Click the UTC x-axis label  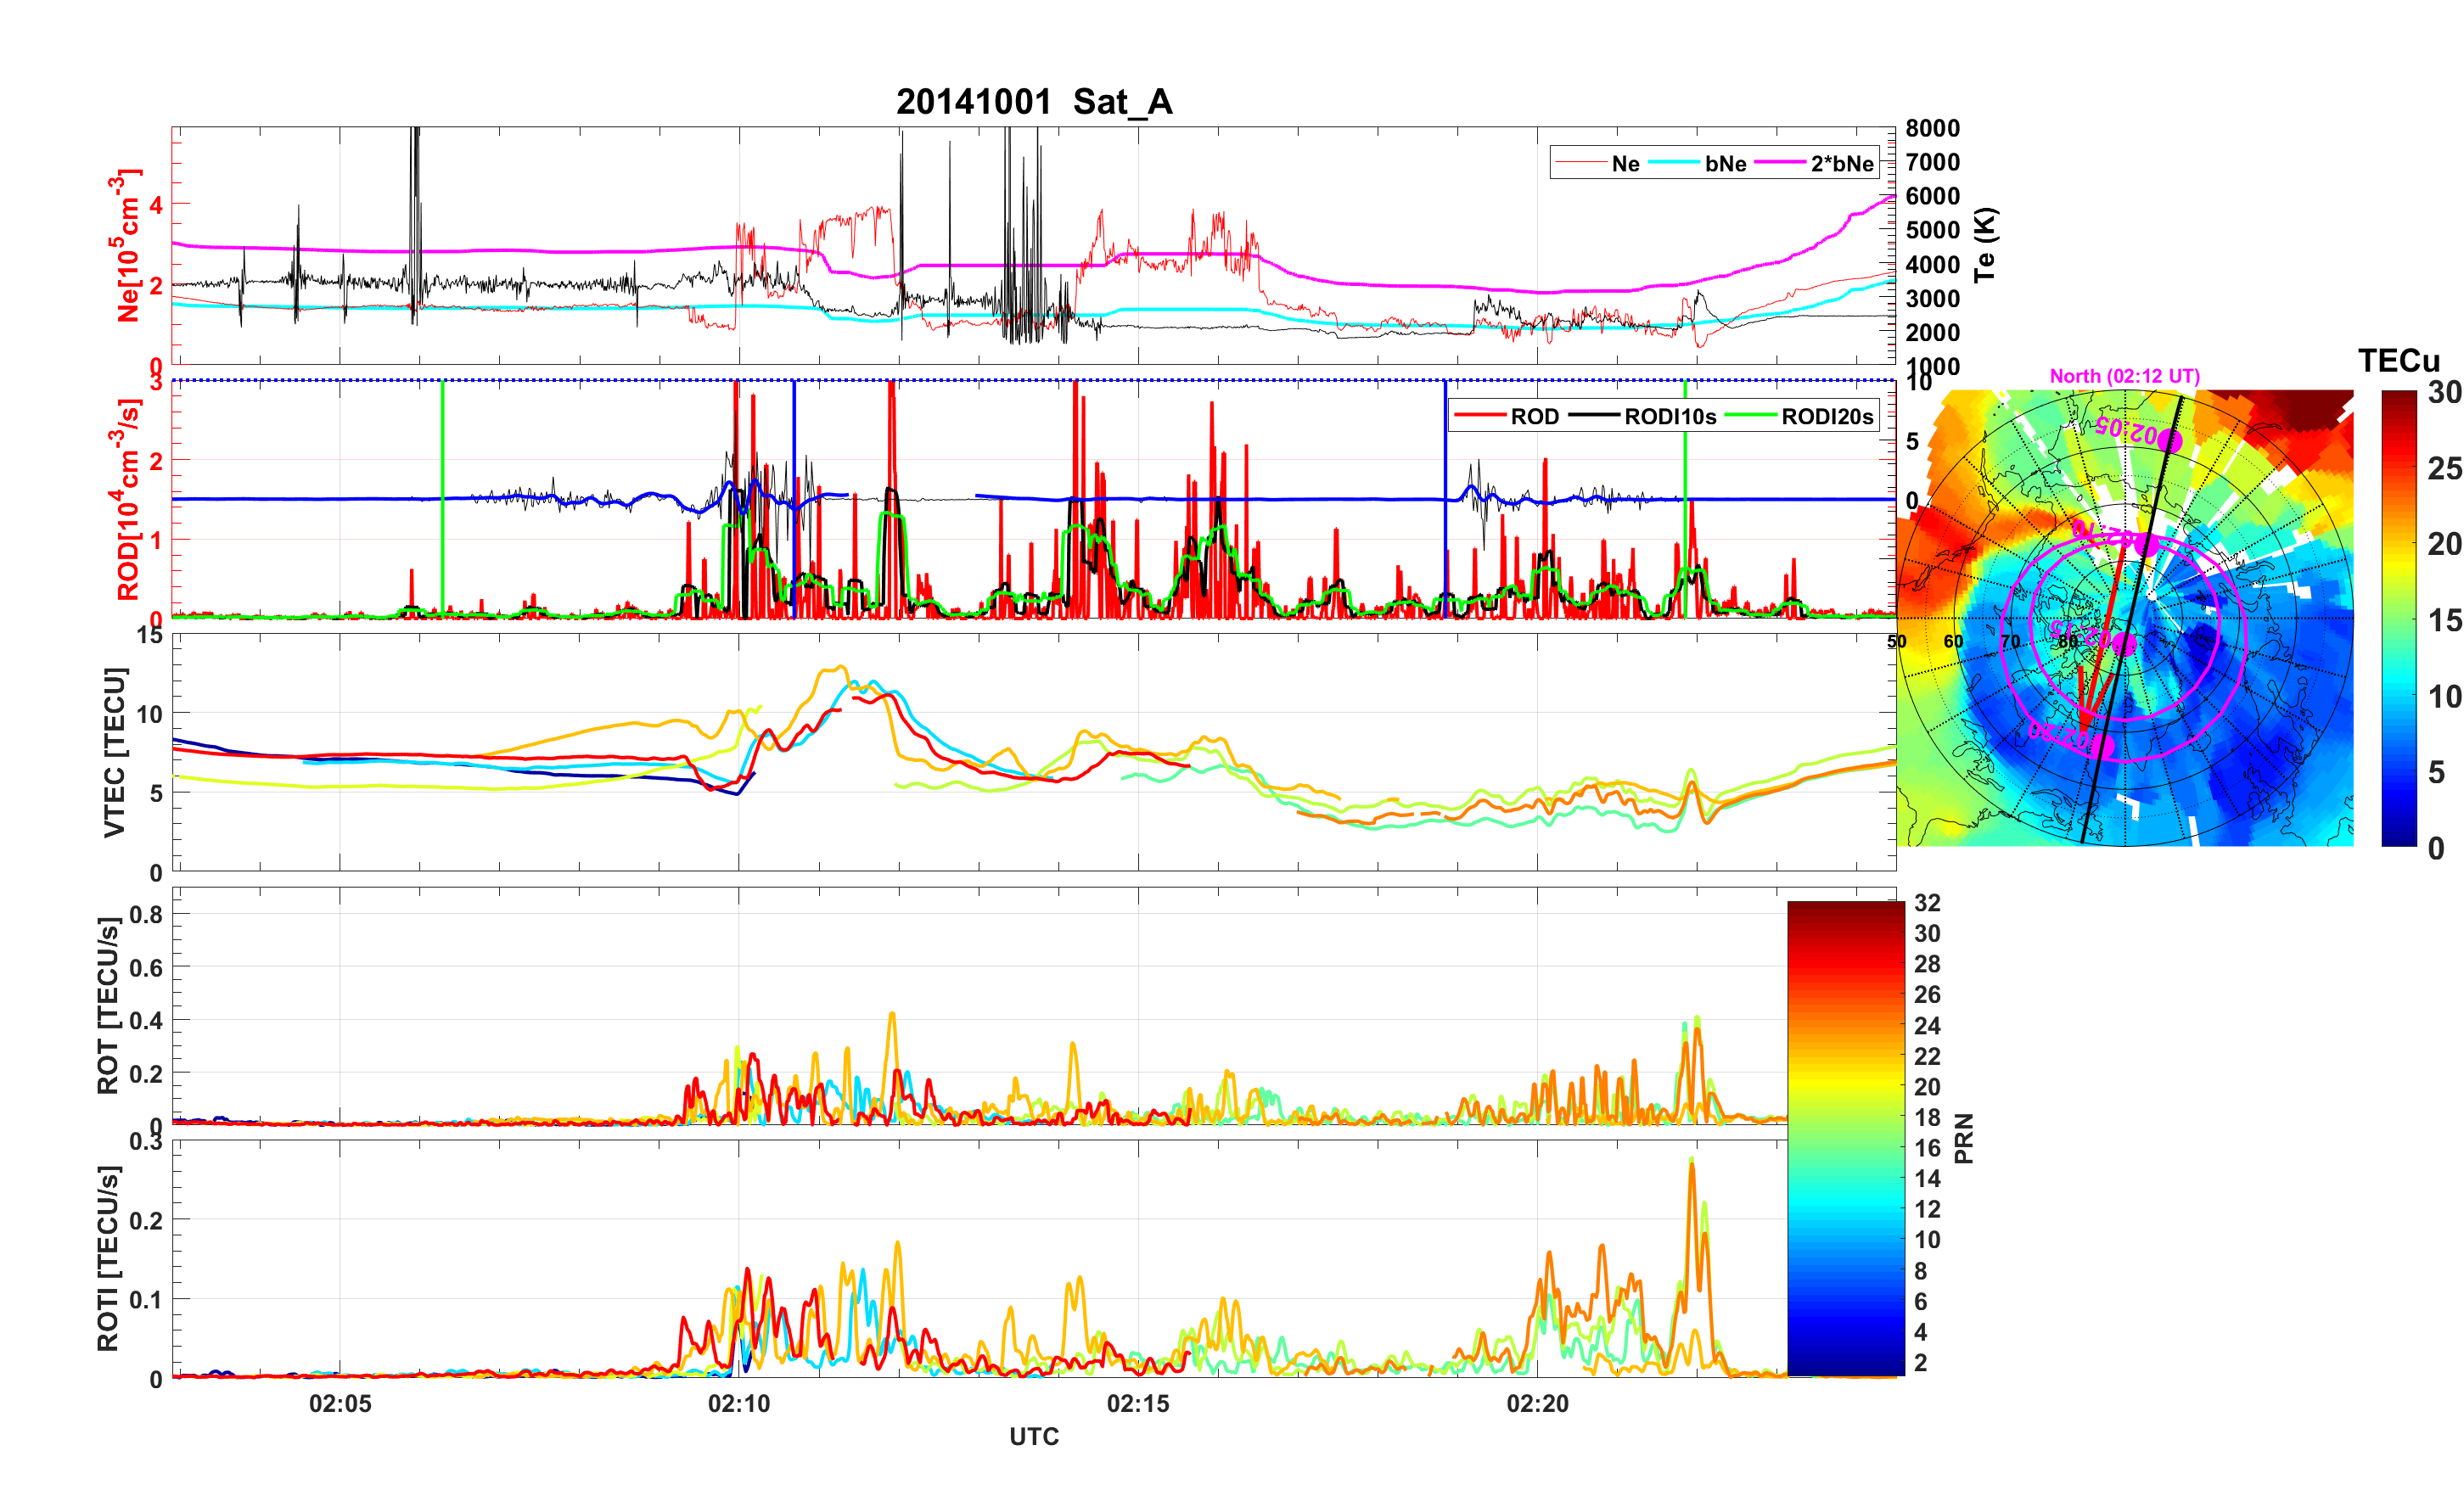tap(1033, 1436)
